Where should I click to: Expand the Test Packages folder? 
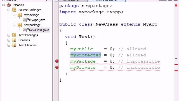(x=9, y=35)
